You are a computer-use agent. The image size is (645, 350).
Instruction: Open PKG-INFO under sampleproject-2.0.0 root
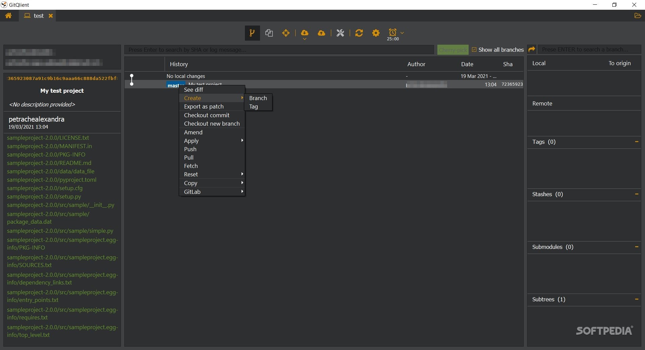coord(46,155)
